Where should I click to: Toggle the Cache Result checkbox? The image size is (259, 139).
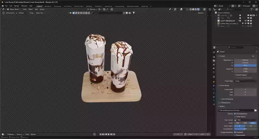[x=235, y=116]
